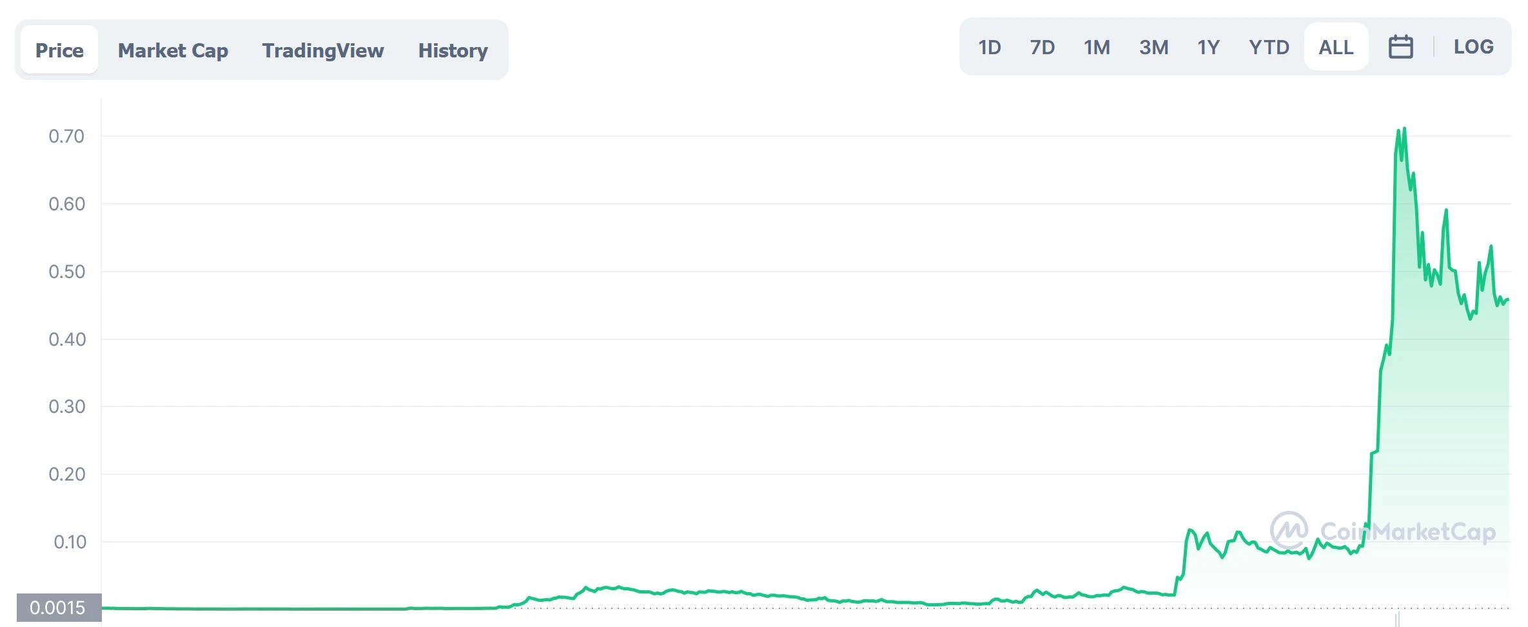Select the 1D time range
Viewport: 1528px width, 627px height.
990,47
